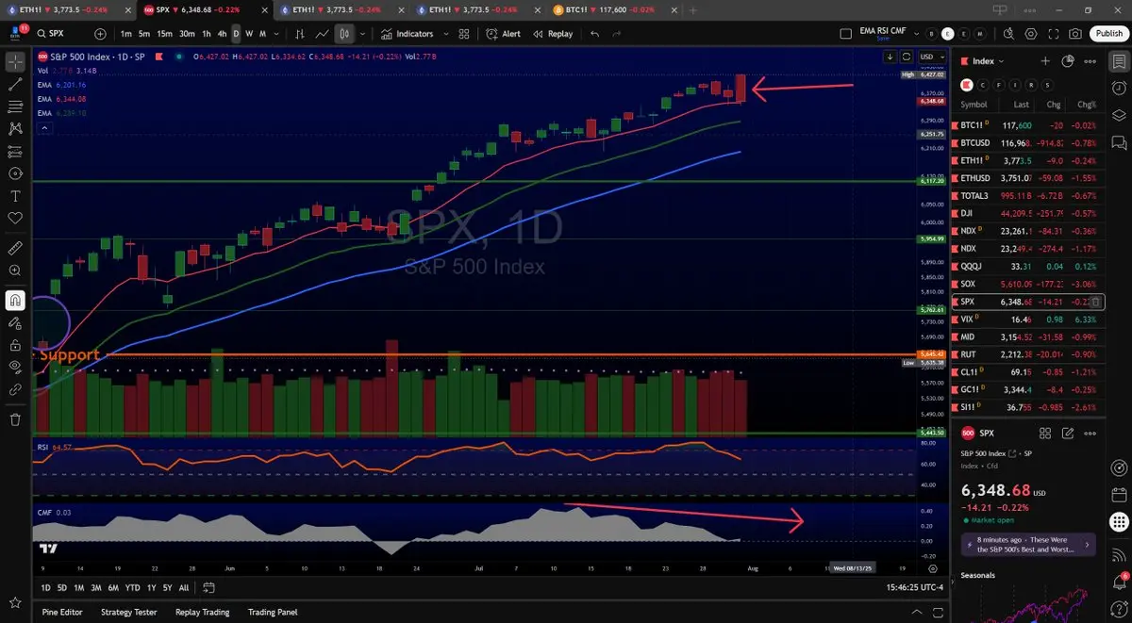Open the alerts clock icon in right sidebar
Image resolution: width=1132 pixels, height=623 pixels.
click(x=1119, y=88)
